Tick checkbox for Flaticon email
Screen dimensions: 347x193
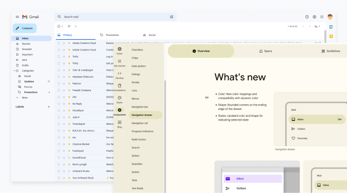[59, 84]
